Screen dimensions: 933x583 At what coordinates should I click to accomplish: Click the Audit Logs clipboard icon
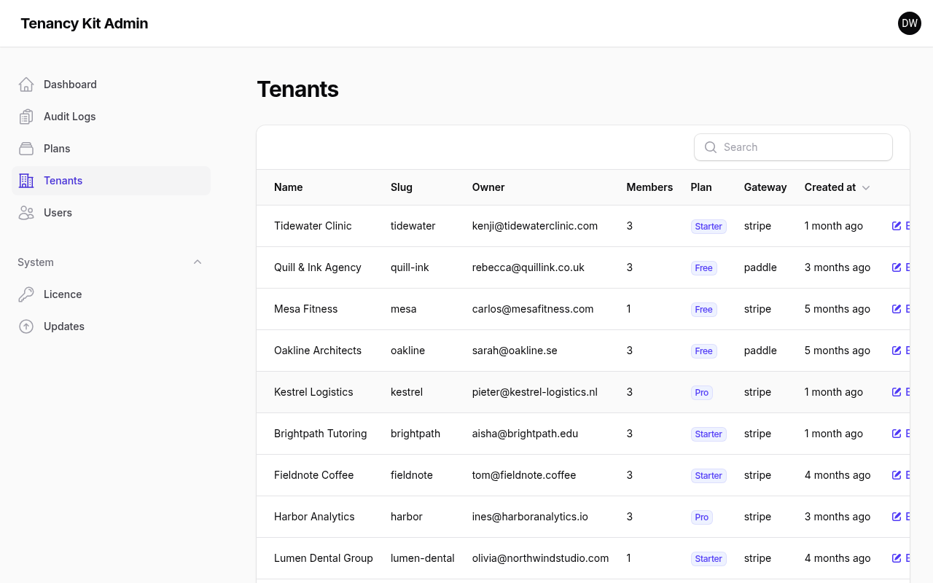(26, 117)
